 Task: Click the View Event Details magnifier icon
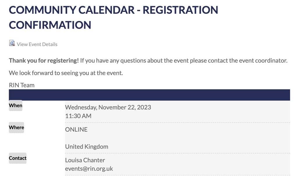pos(12,43)
